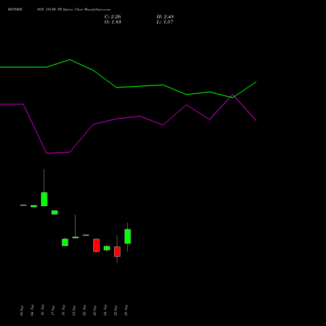Click the last green candle above 28 Sep

click(128, 236)
